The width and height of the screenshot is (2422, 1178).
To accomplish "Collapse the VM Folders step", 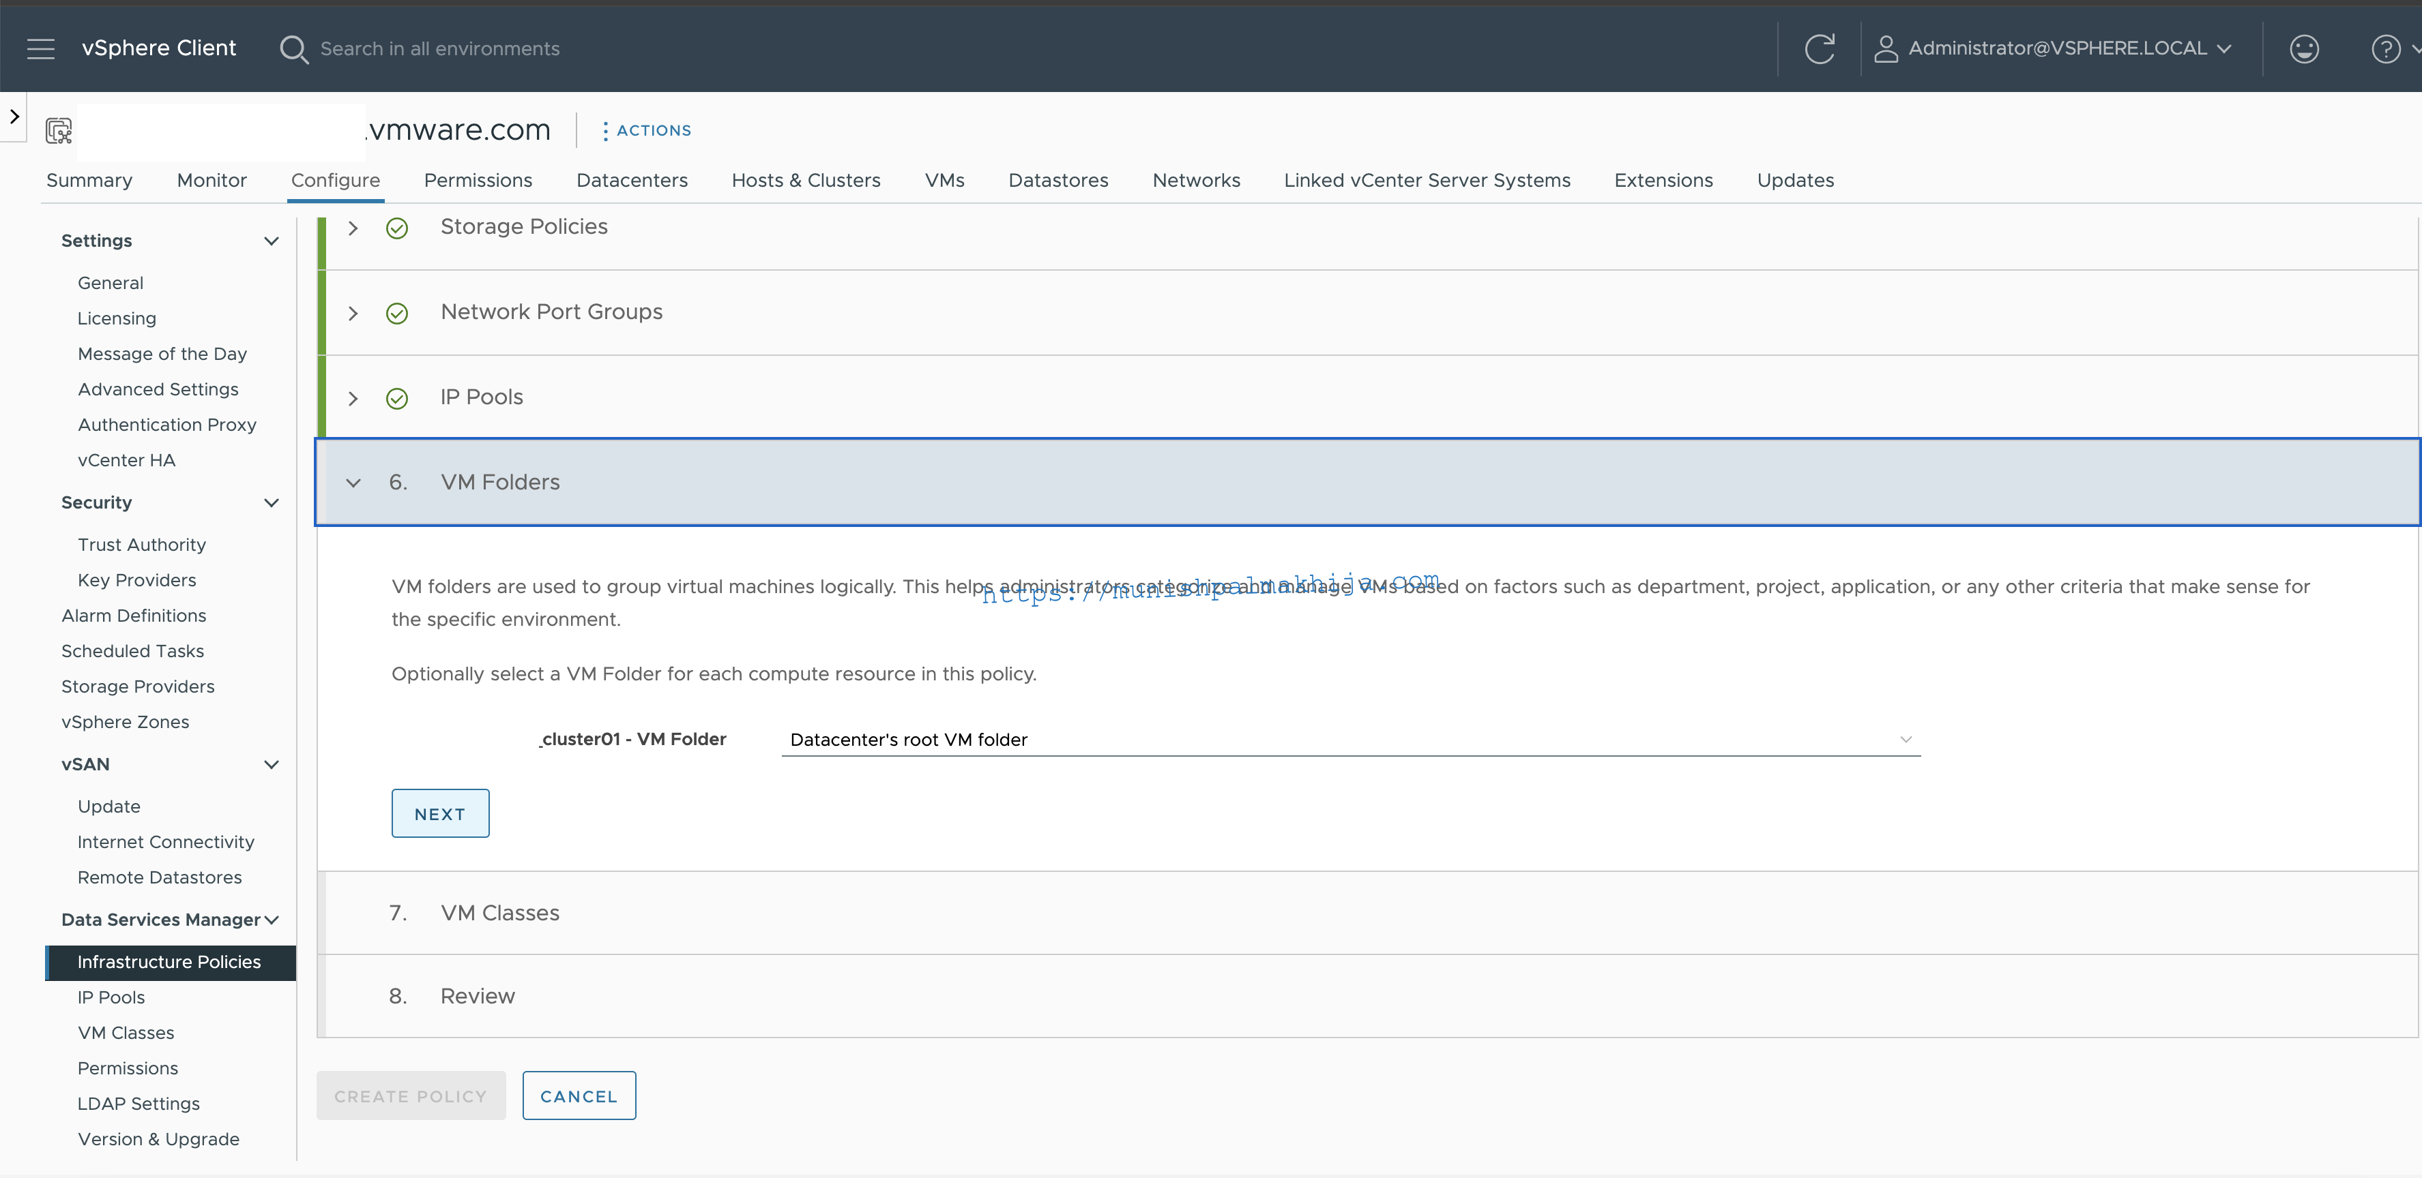I will click(353, 483).
